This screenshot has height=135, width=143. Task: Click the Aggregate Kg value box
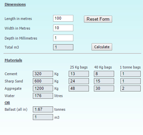[43, 88]
